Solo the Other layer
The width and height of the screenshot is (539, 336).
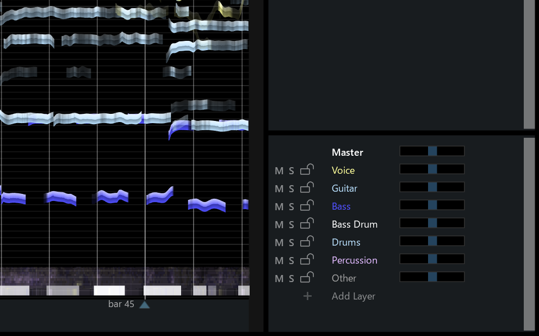(292, 278)
